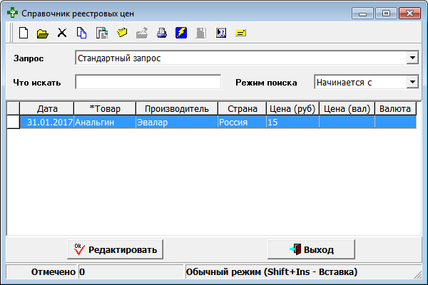
Task: Click the Цена (вал) column header
Action: [x=347, y=108]
